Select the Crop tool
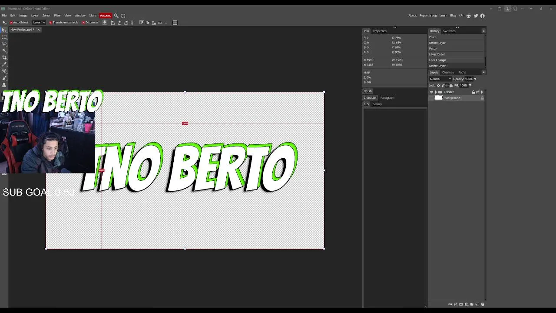Viewport: 556px width, 313px height. 4,57
